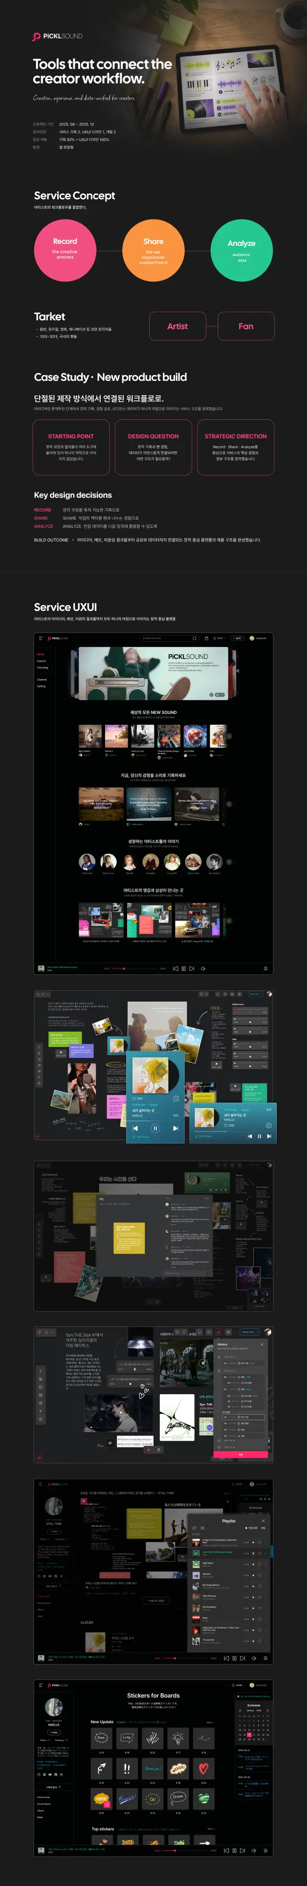Click the green Analyze concept circle
Viewport: 307px width, 1886px height.
(241, 250)
